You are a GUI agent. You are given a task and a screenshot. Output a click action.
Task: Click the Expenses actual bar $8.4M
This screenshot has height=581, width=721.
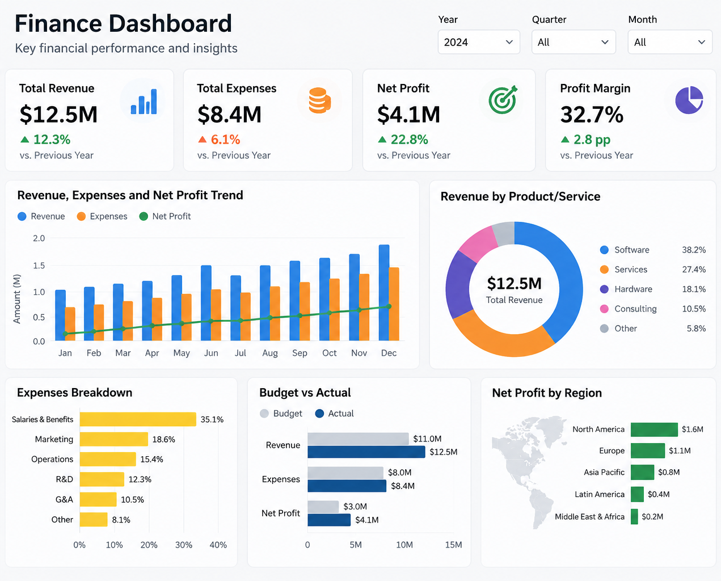point(347,486)
